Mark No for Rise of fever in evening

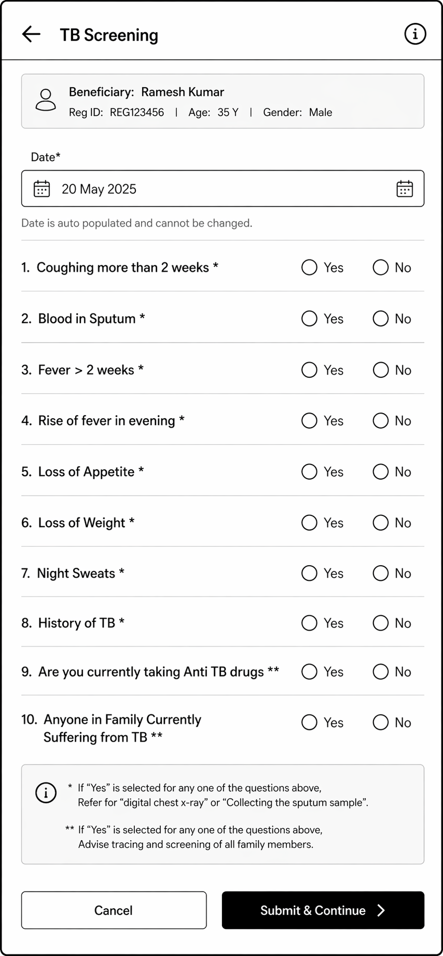pyautogui.click(x=380, y=420)
